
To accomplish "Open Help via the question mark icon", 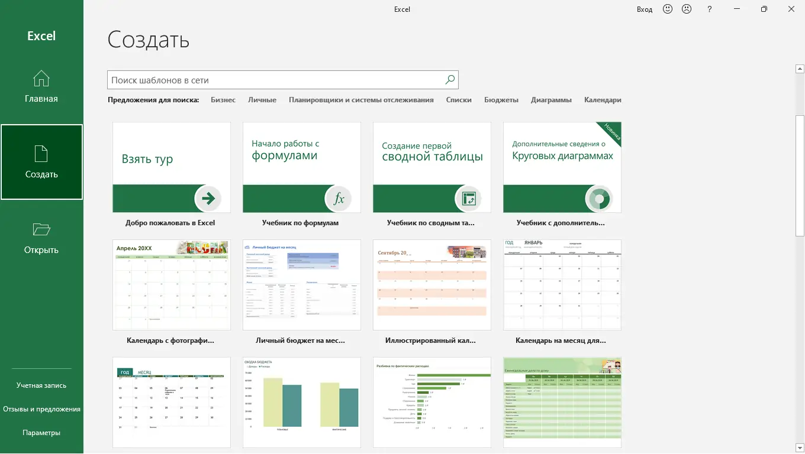I will click(x=709, y=9).
